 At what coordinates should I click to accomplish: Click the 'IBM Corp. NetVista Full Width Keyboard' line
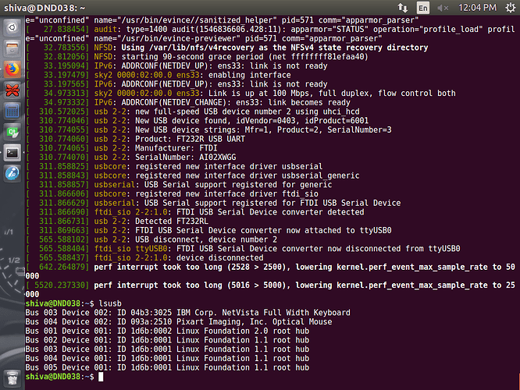point(187,313)
